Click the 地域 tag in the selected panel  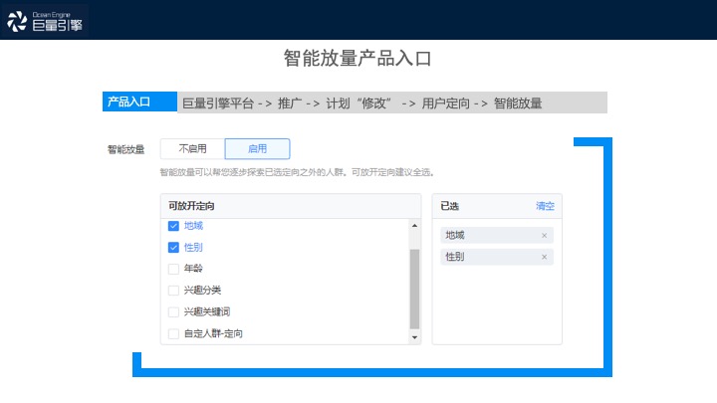497,235
